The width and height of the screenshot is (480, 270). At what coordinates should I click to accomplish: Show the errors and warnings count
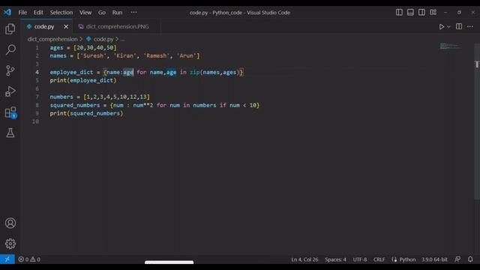pyautogui.click(x=29, y=259)
